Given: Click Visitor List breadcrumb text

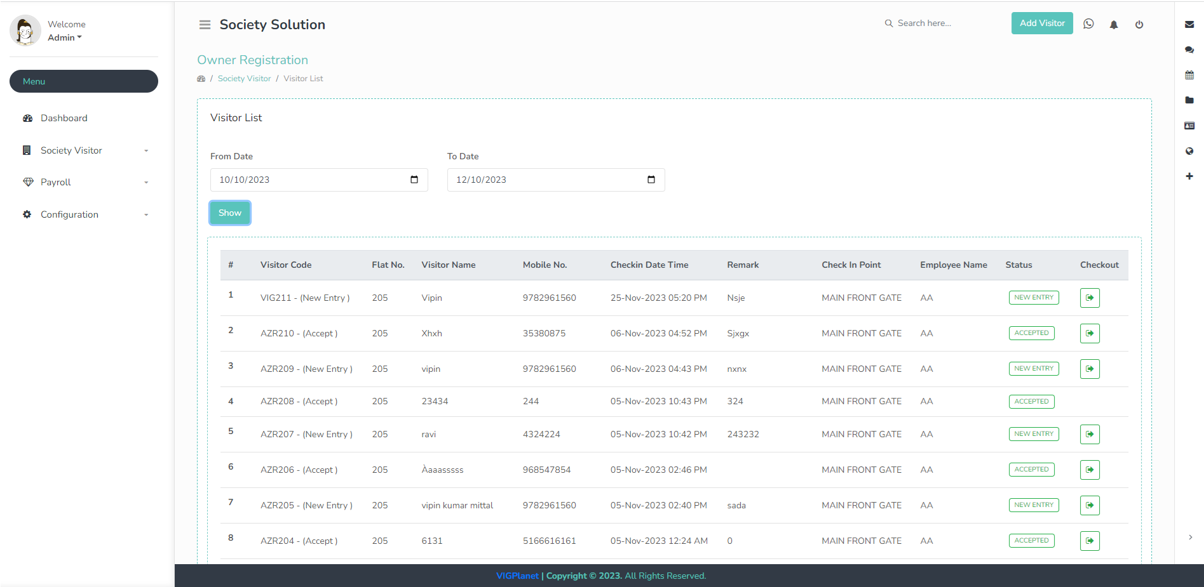Looking at the screenshot, I should (303, 79).
